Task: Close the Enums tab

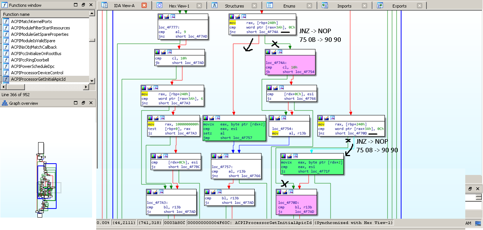Action: click(x=309, y=6)
